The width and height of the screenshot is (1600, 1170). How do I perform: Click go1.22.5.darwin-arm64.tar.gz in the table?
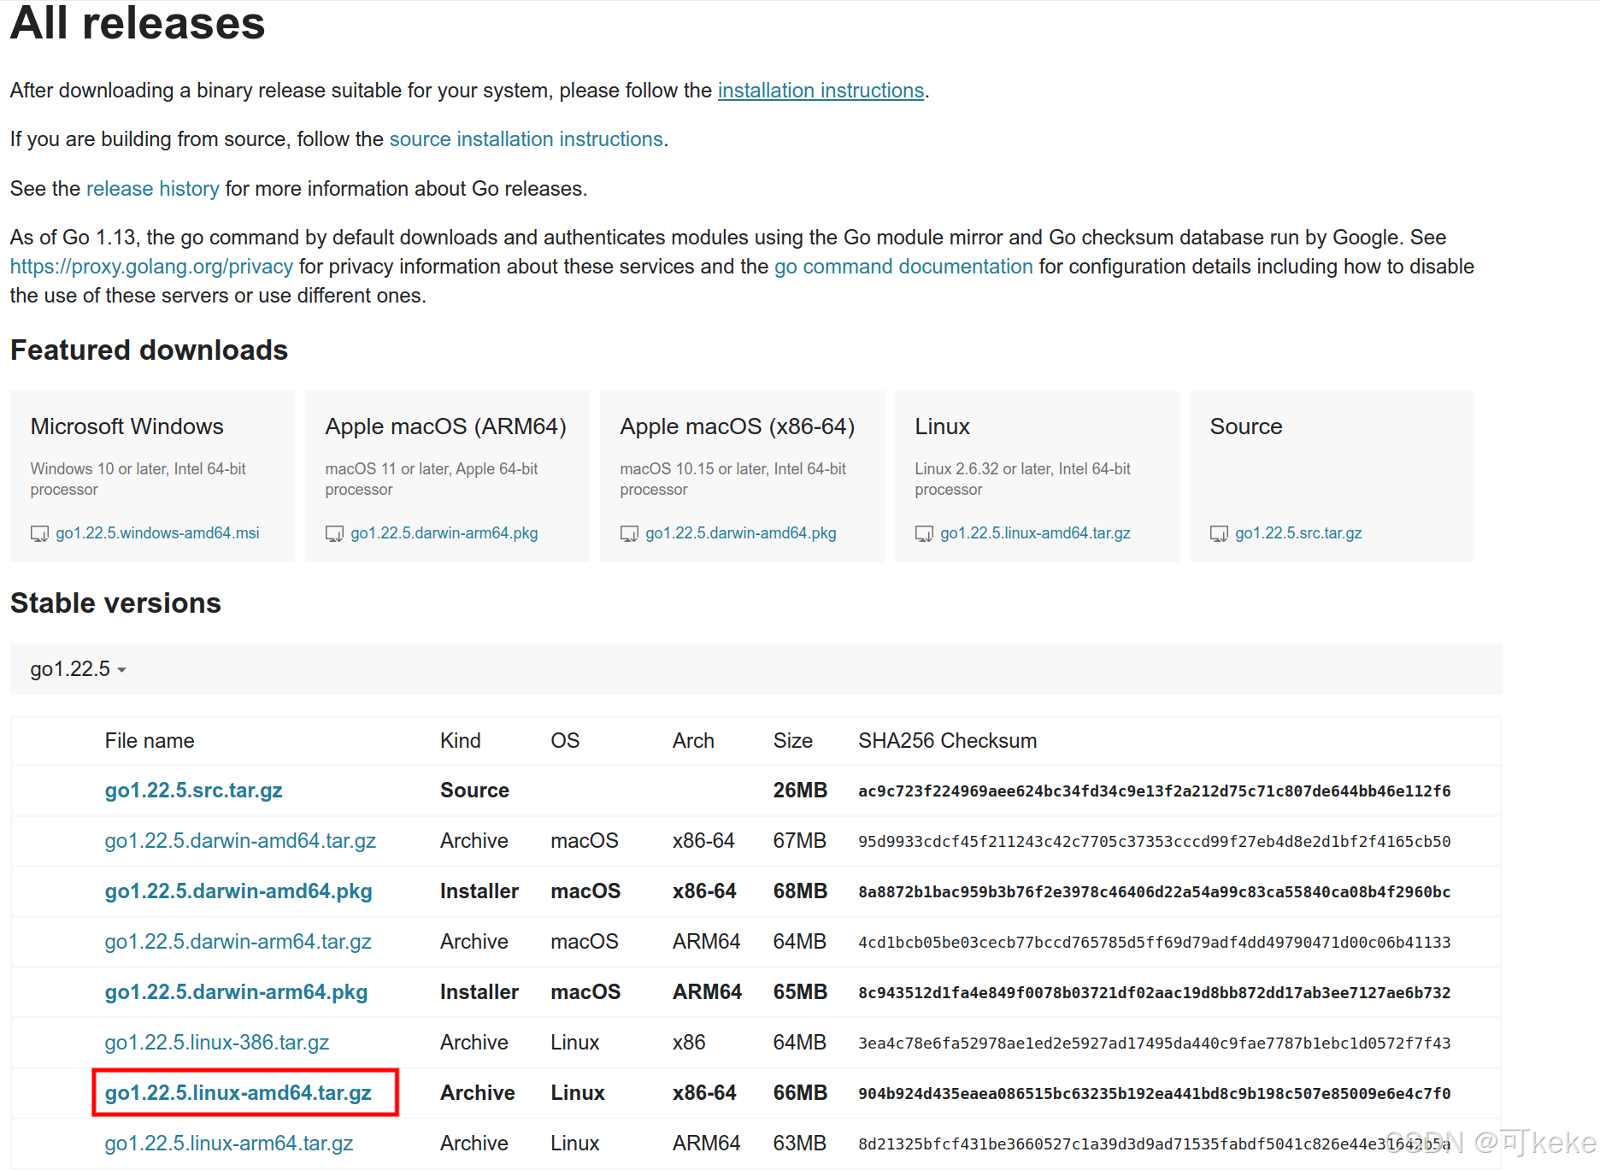[238, 942]
